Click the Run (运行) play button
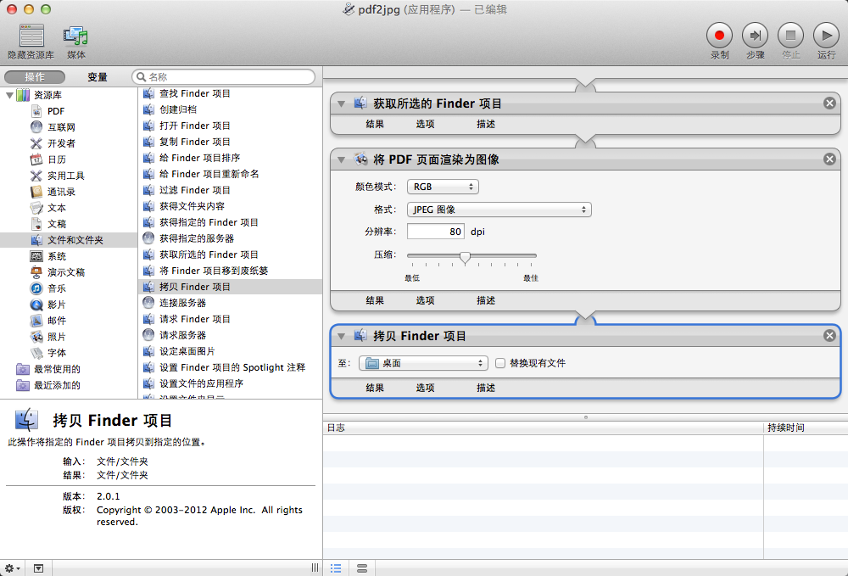This screenshot has height=576, width=848. 825,36
